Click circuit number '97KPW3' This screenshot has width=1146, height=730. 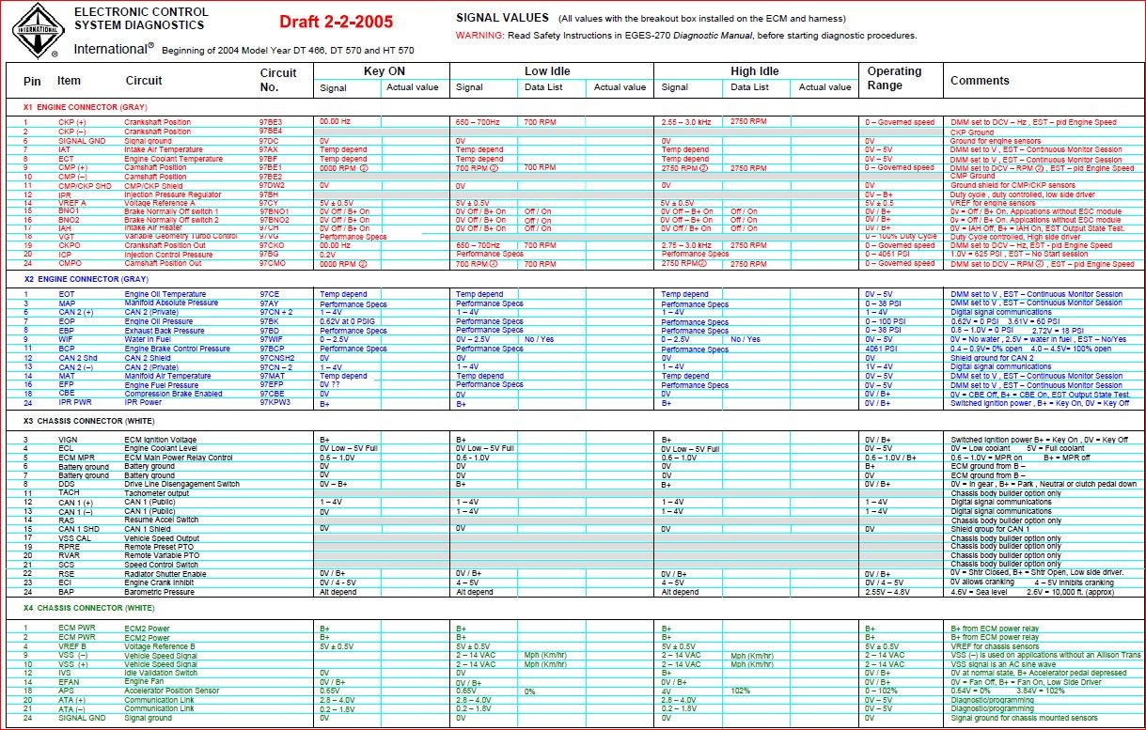[x=275, y=402]
